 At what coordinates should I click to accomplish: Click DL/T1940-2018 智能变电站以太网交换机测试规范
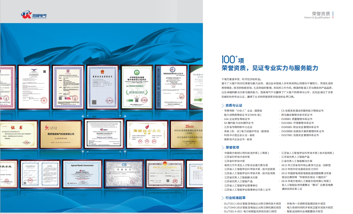(252, 207)
